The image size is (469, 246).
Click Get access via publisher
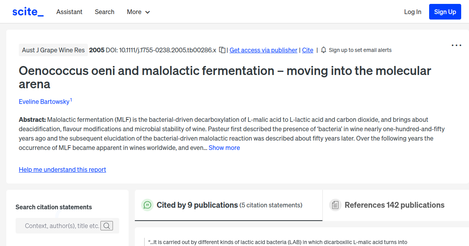pos(263,50)
